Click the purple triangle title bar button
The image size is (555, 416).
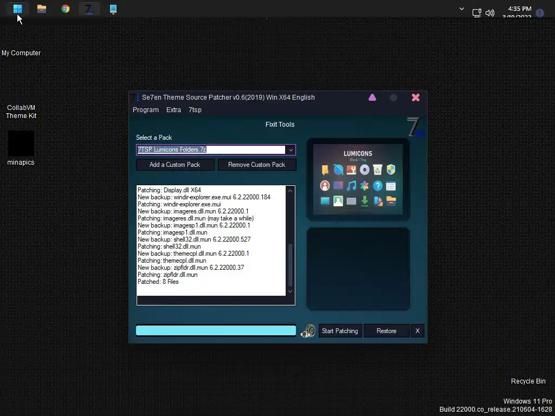pyautogui.click(x=372, y=97)
